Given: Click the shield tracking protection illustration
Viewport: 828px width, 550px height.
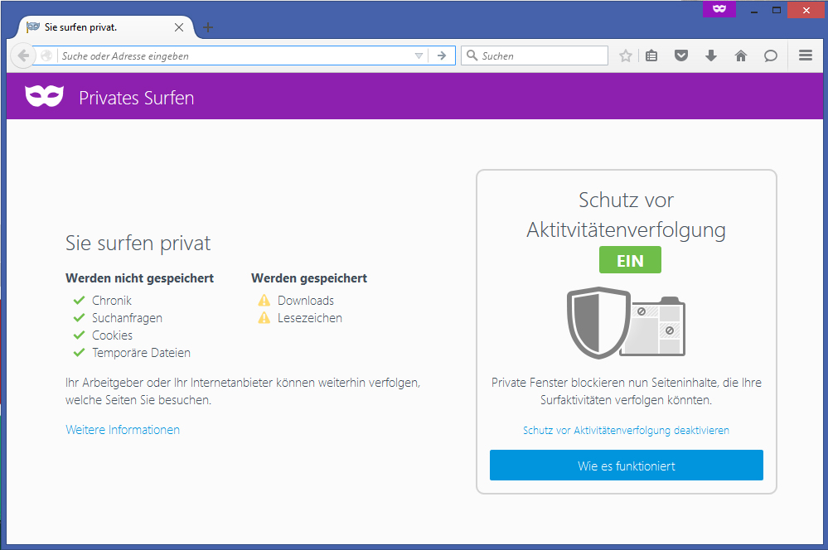Looking at the screenshot, I should (626, 322).
